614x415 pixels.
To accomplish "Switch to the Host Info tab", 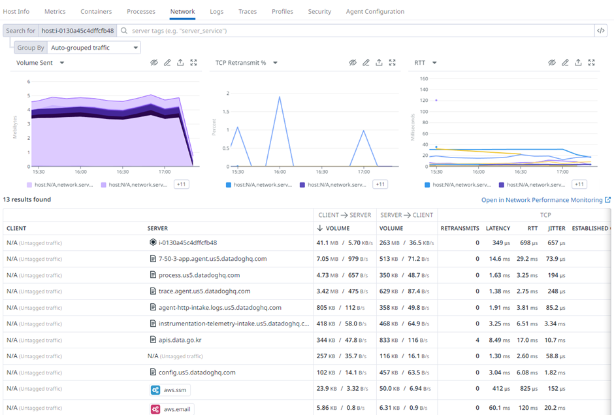I will tap(16, 11).
